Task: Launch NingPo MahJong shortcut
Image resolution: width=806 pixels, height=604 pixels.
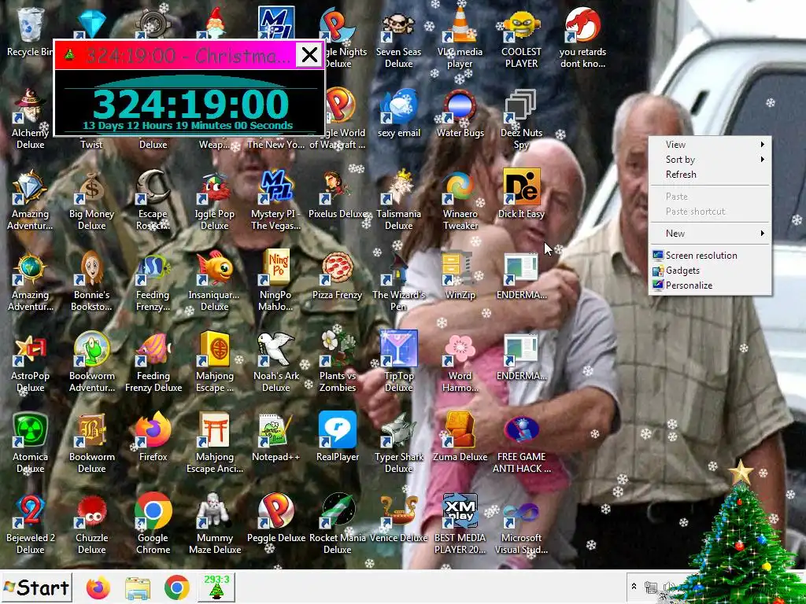Action: (275, 280)
